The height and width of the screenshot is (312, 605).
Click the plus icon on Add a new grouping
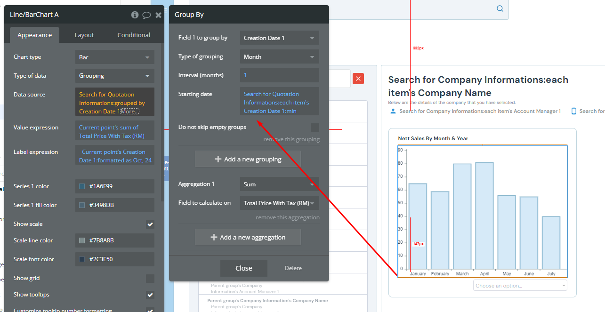[x=218, y=159]
